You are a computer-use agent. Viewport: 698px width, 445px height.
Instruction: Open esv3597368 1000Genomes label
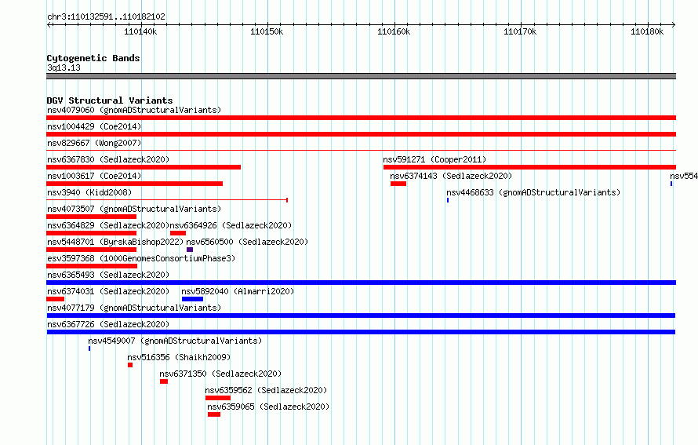click(141, 258)
